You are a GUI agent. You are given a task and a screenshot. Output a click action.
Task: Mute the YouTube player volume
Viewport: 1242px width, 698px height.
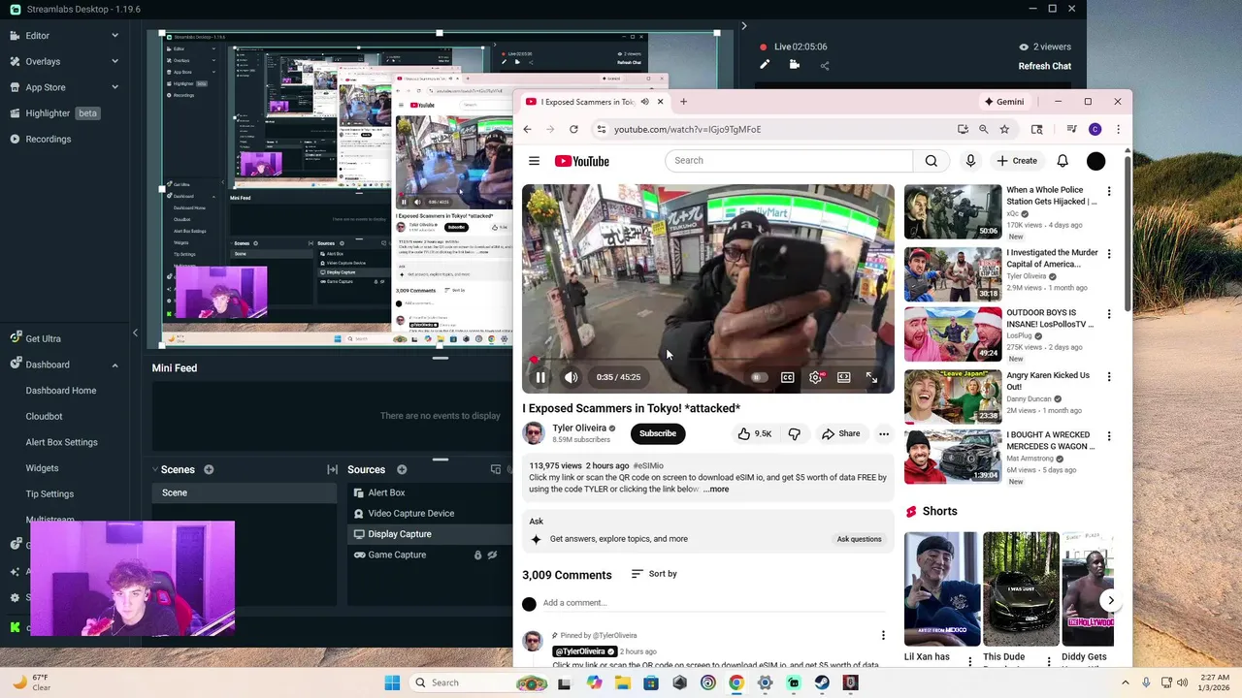tap(571, 377)
